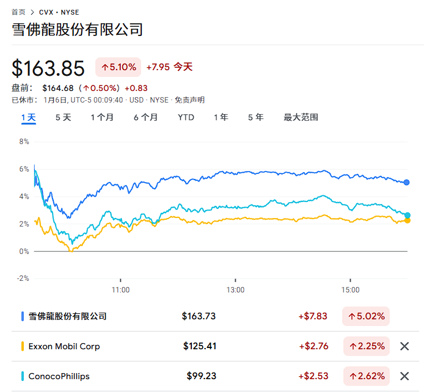Image resolution: width=424 pixels, height=392 pixels.
Task: Select the 1 天 time range tab
Action: [29, 117]
